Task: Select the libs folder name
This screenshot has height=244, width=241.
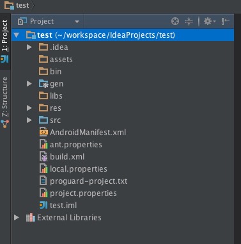Action: tap(56, 96)
